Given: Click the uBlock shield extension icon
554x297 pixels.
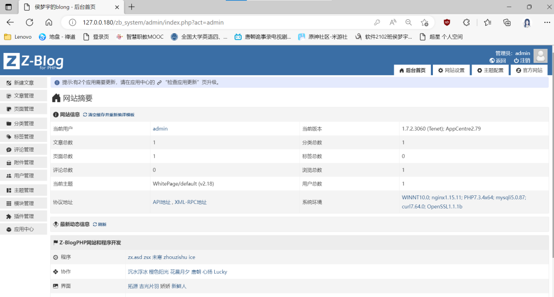Looking at the screenshot, I should pyautogui.click(x=447, y=22).
